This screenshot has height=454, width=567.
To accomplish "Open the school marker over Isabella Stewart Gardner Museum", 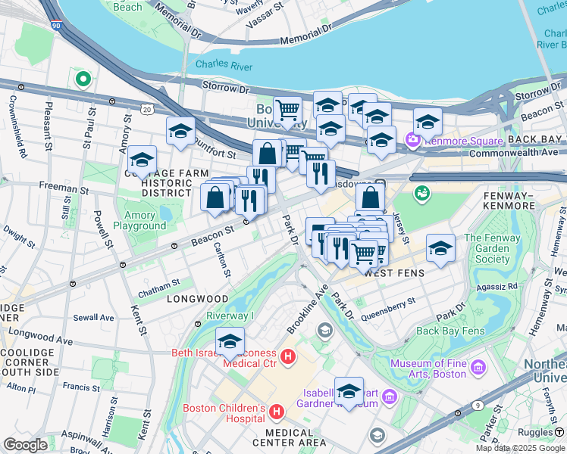I will click(x=349, y=393).
